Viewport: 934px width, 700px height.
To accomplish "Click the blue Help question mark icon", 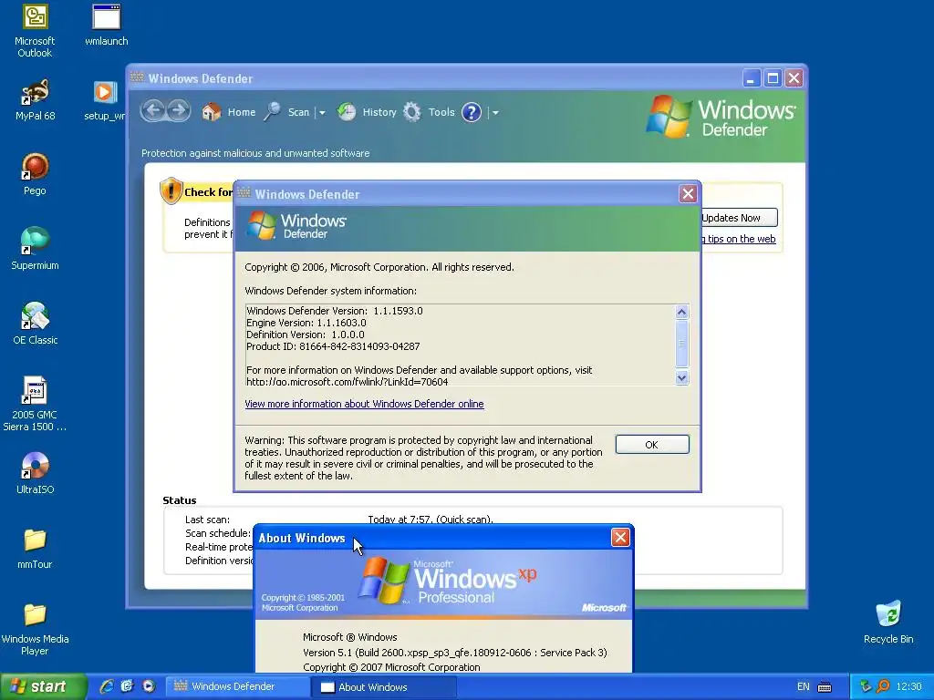I will tap(472, 112).
